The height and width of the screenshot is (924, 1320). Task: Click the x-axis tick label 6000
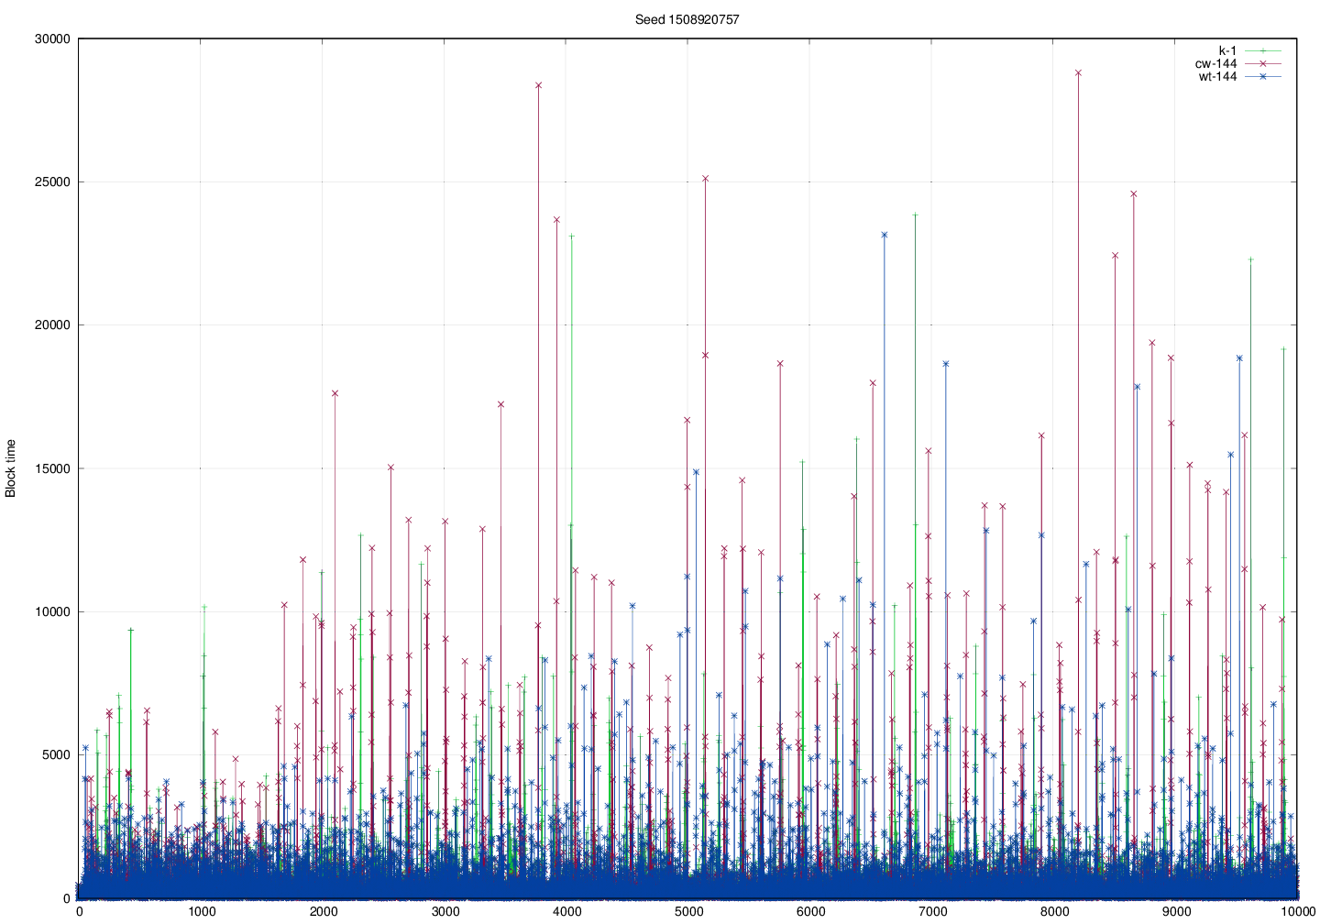[x=810, y=912]
